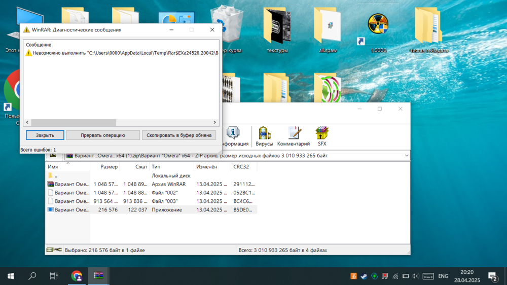Sort files by the CRC32 column header

[241, 167]
